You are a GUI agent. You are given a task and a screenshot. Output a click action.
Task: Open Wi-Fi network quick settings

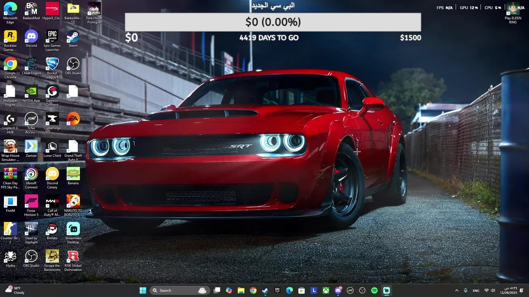[486, 290]
